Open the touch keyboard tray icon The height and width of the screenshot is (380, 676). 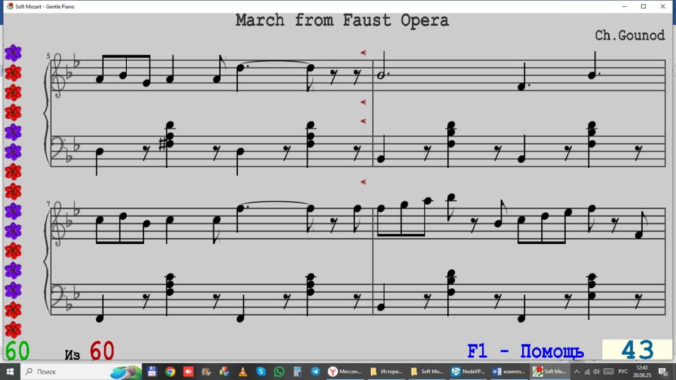coord(608,372)
